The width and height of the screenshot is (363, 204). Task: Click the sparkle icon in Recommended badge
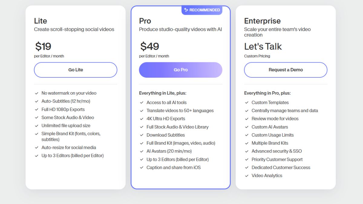pos(186,10)
